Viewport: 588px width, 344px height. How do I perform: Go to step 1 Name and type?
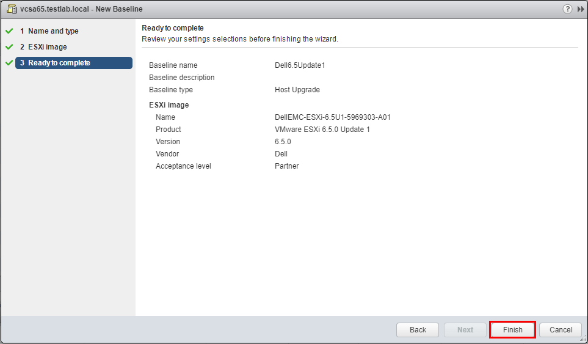[49, 31]
